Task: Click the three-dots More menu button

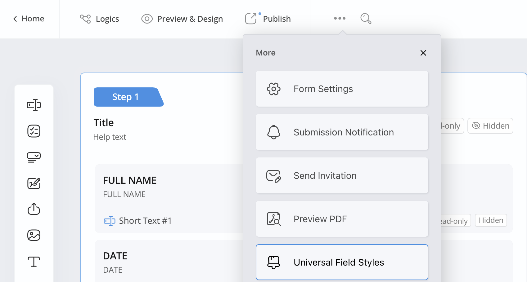Action: (x=340, y=19)
